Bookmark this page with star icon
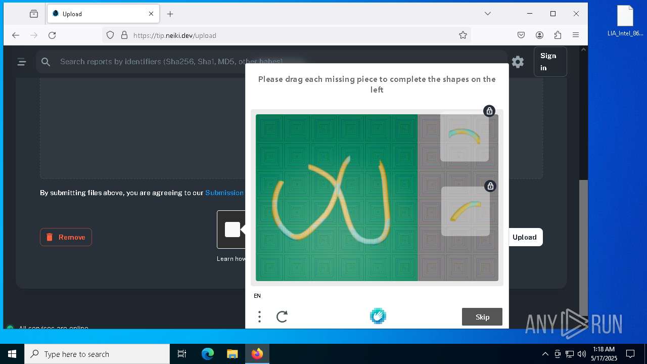647x364 pixels. pos(463,35)
